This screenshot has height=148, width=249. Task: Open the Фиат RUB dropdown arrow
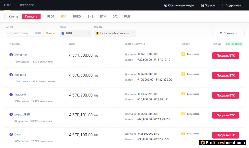tap(88, 33)
